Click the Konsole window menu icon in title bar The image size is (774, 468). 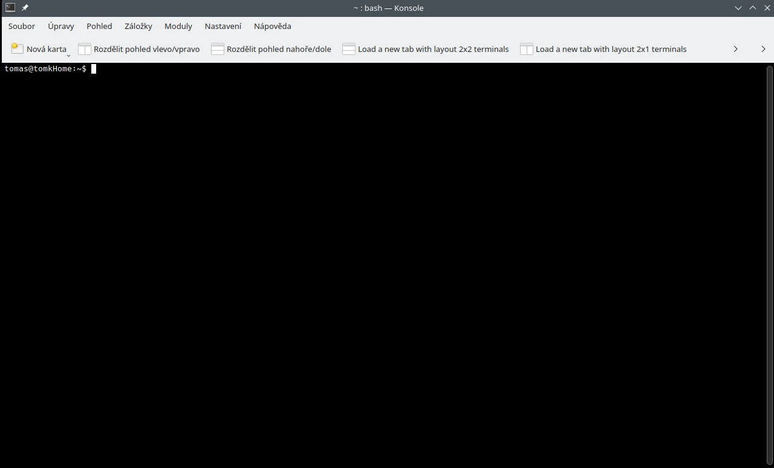point(10,8)
